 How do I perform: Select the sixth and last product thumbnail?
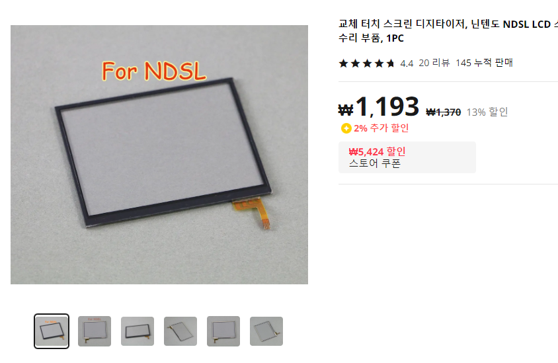(266, 331)
